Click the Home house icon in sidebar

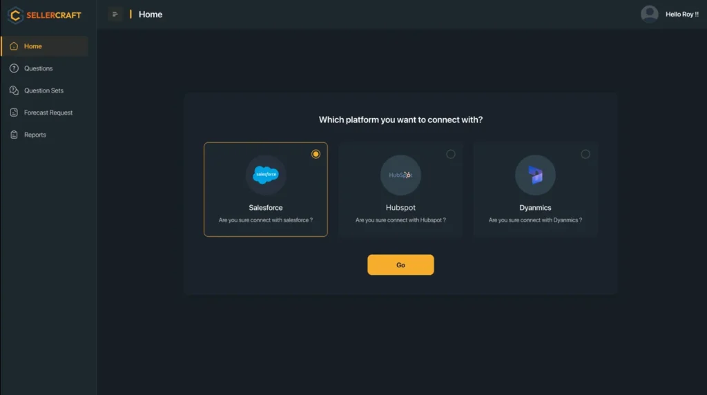pyautogui.click(x=14, y=46)
